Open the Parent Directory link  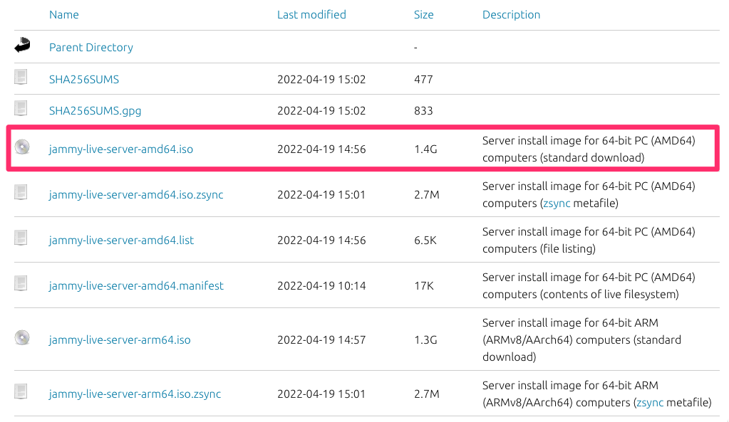pyautogui.click(x=91, y=48)
